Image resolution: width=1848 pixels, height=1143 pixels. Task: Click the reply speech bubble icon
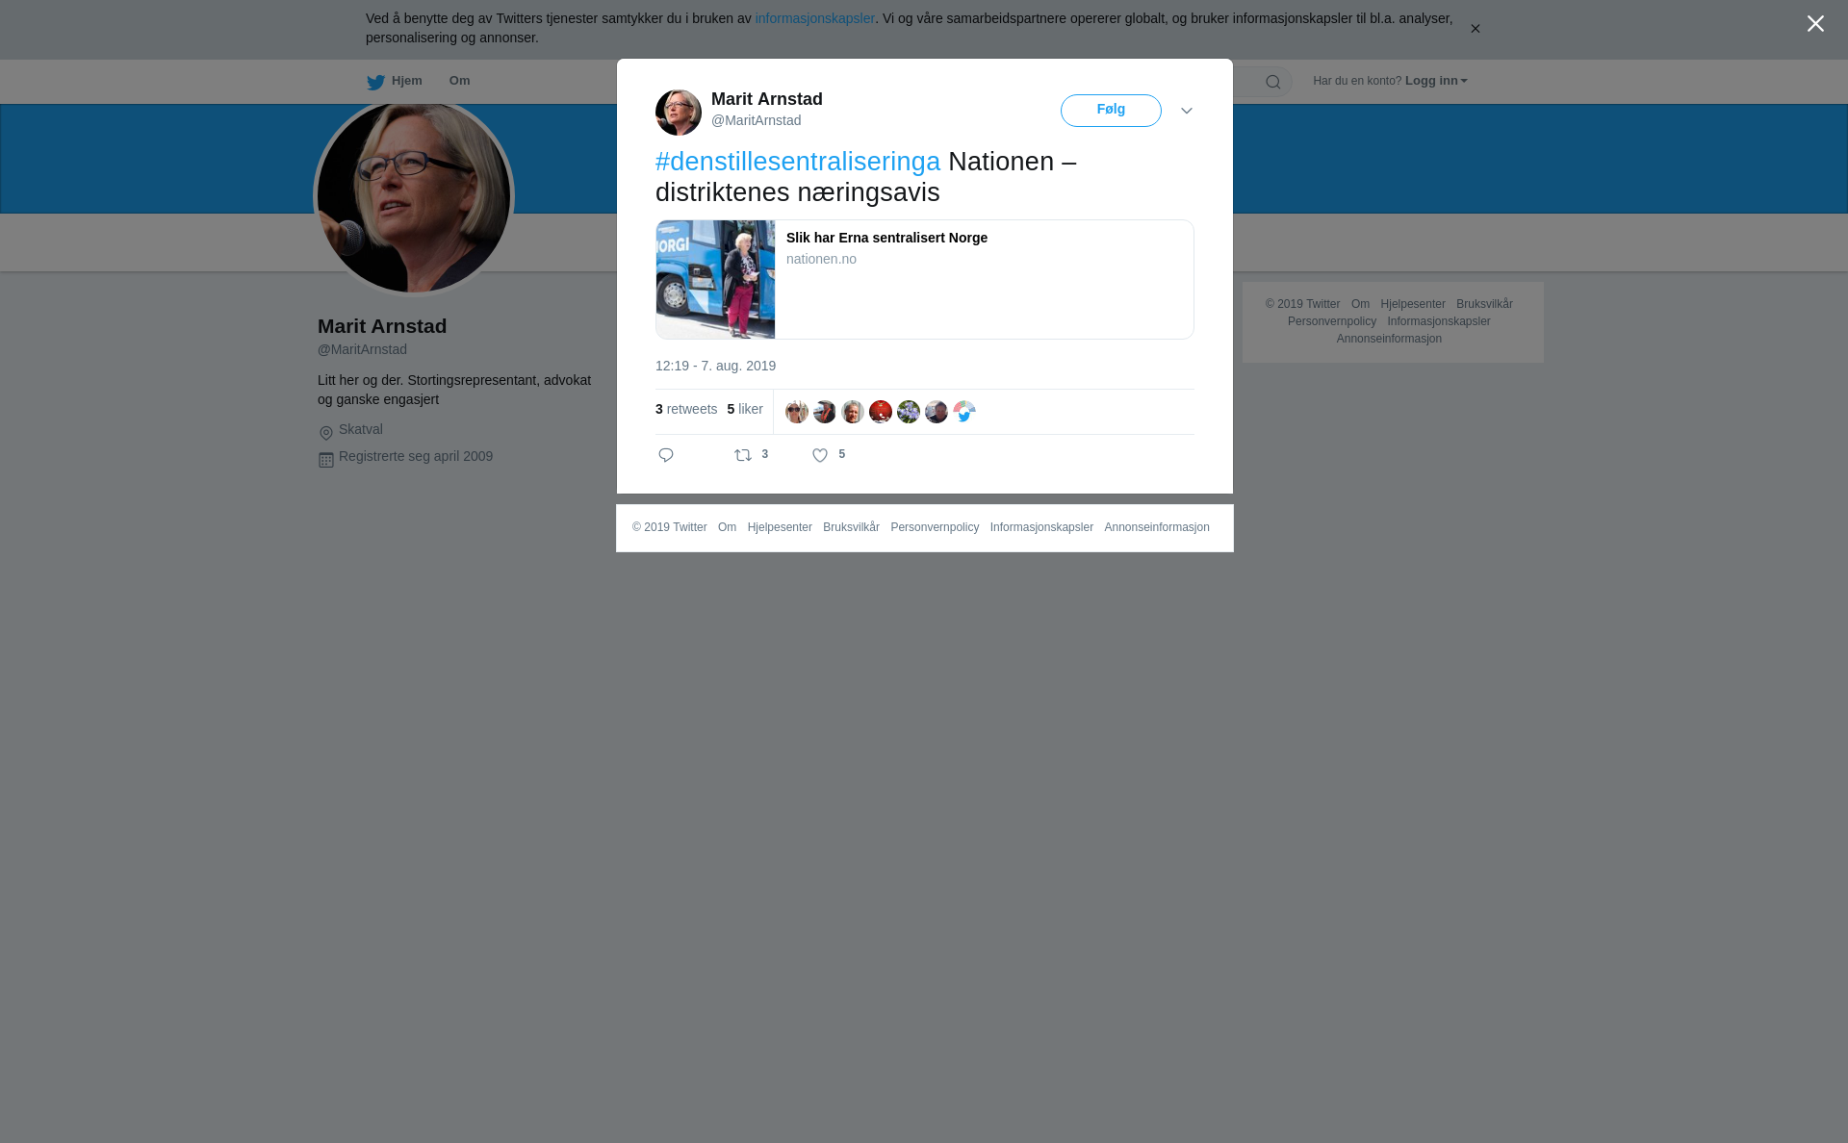click(666, 455)
